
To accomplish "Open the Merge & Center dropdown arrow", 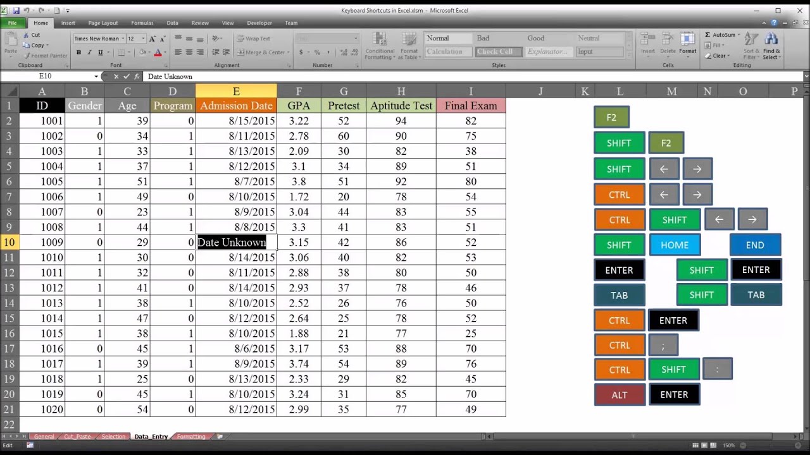I will (288, 52).
